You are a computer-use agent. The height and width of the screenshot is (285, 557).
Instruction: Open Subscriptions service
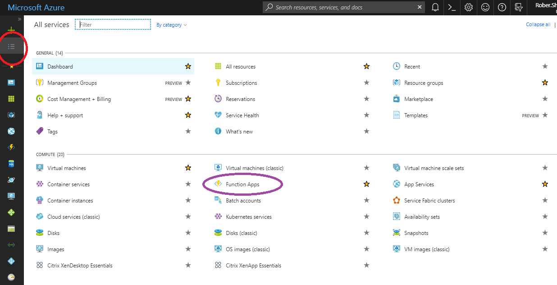(x=242, y=83)
